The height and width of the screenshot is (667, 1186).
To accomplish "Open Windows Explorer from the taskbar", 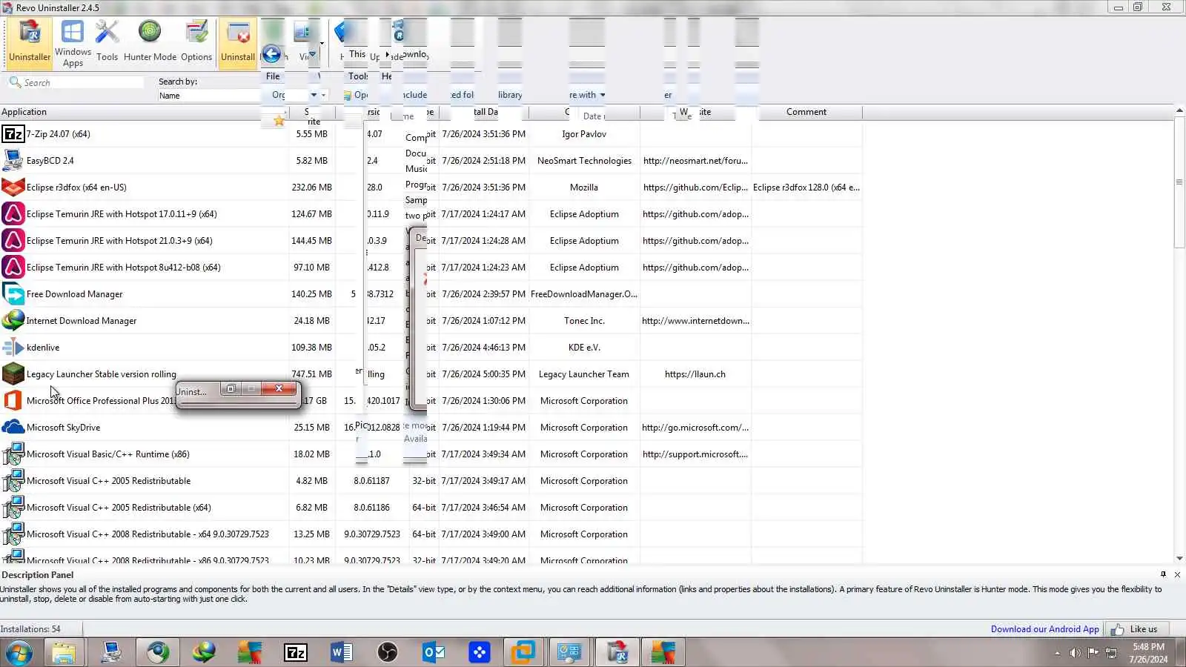I will (64, 653).
